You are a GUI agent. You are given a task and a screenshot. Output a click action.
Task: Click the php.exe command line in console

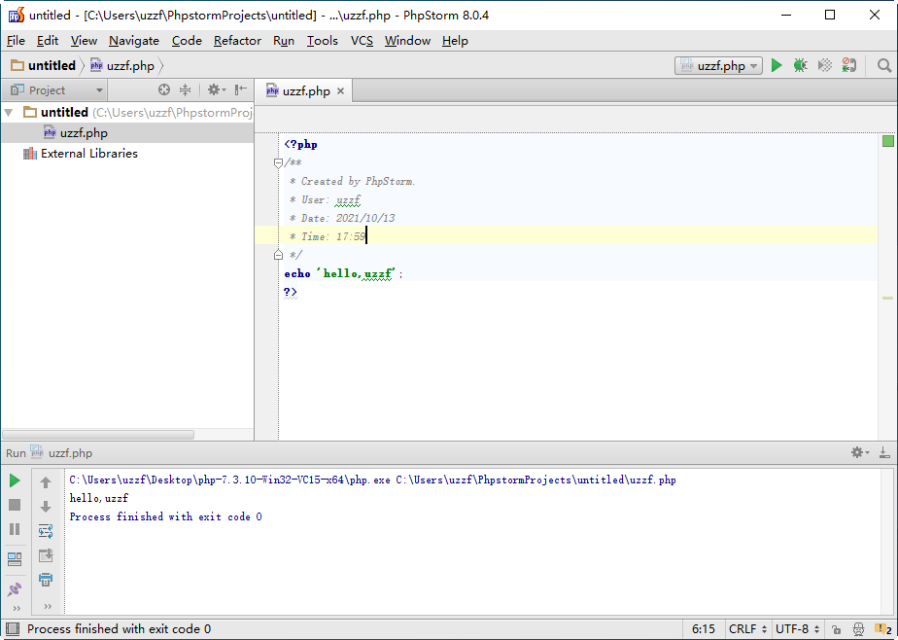[x=372, y=480]
